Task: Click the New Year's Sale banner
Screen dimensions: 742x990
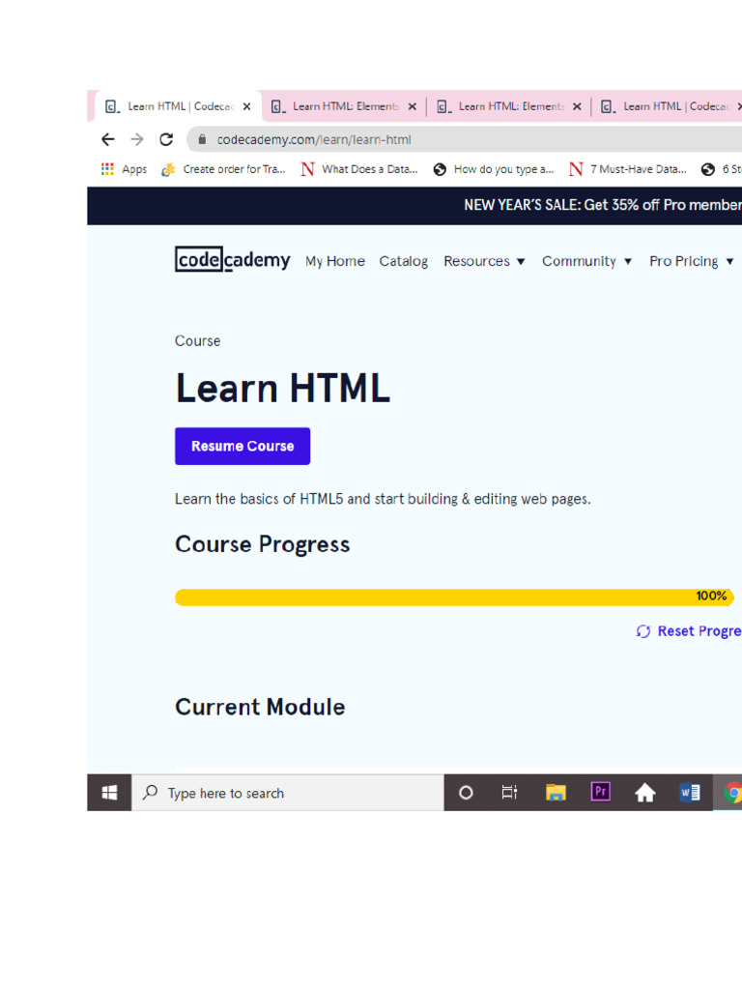Action: (x=414, y=205)
